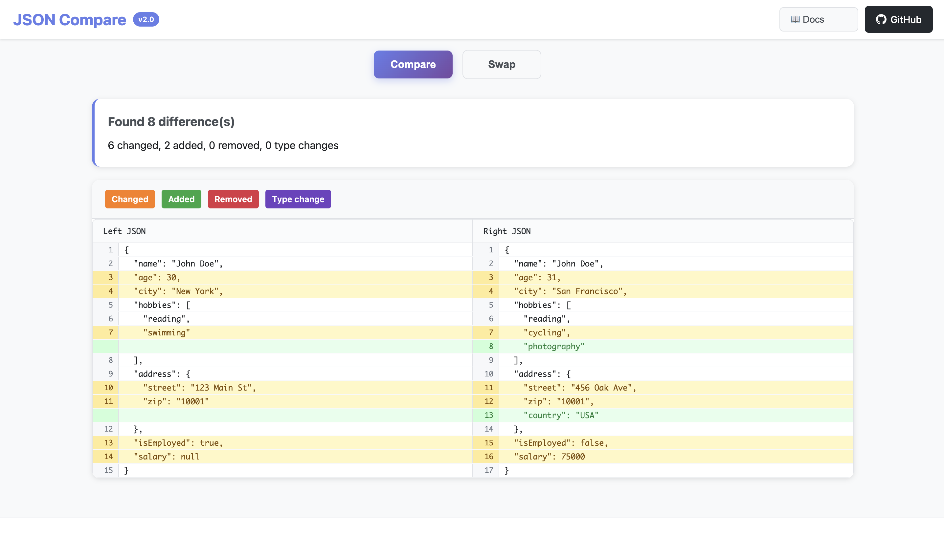The width and height of the screenshot is (944, 533).
Task: Open the GitHub repository button
Action: (x=898, y=19)
